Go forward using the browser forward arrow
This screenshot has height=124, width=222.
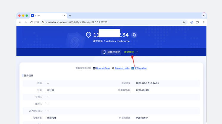(x=26, y=22)
